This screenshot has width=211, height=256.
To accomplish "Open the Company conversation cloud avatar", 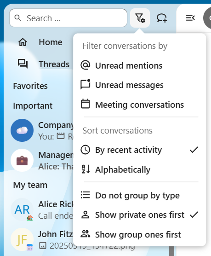I will click(22, 130).
